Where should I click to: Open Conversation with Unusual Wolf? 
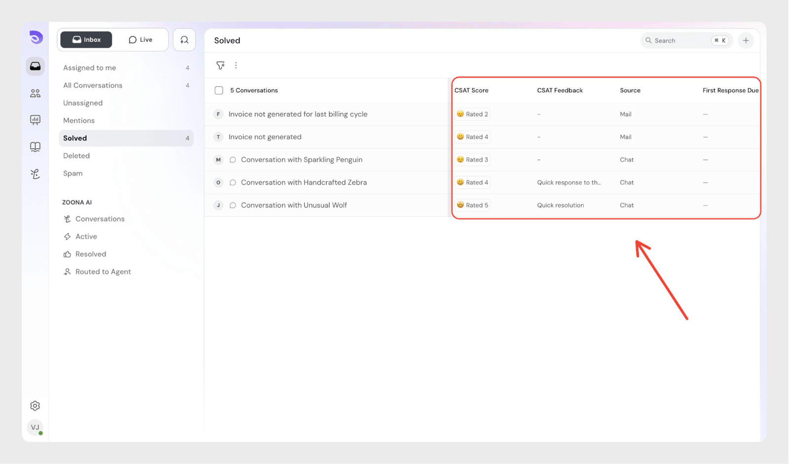293,205
